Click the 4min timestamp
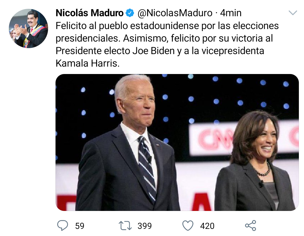This screenshot has height=236, width=304. point(231,13)
